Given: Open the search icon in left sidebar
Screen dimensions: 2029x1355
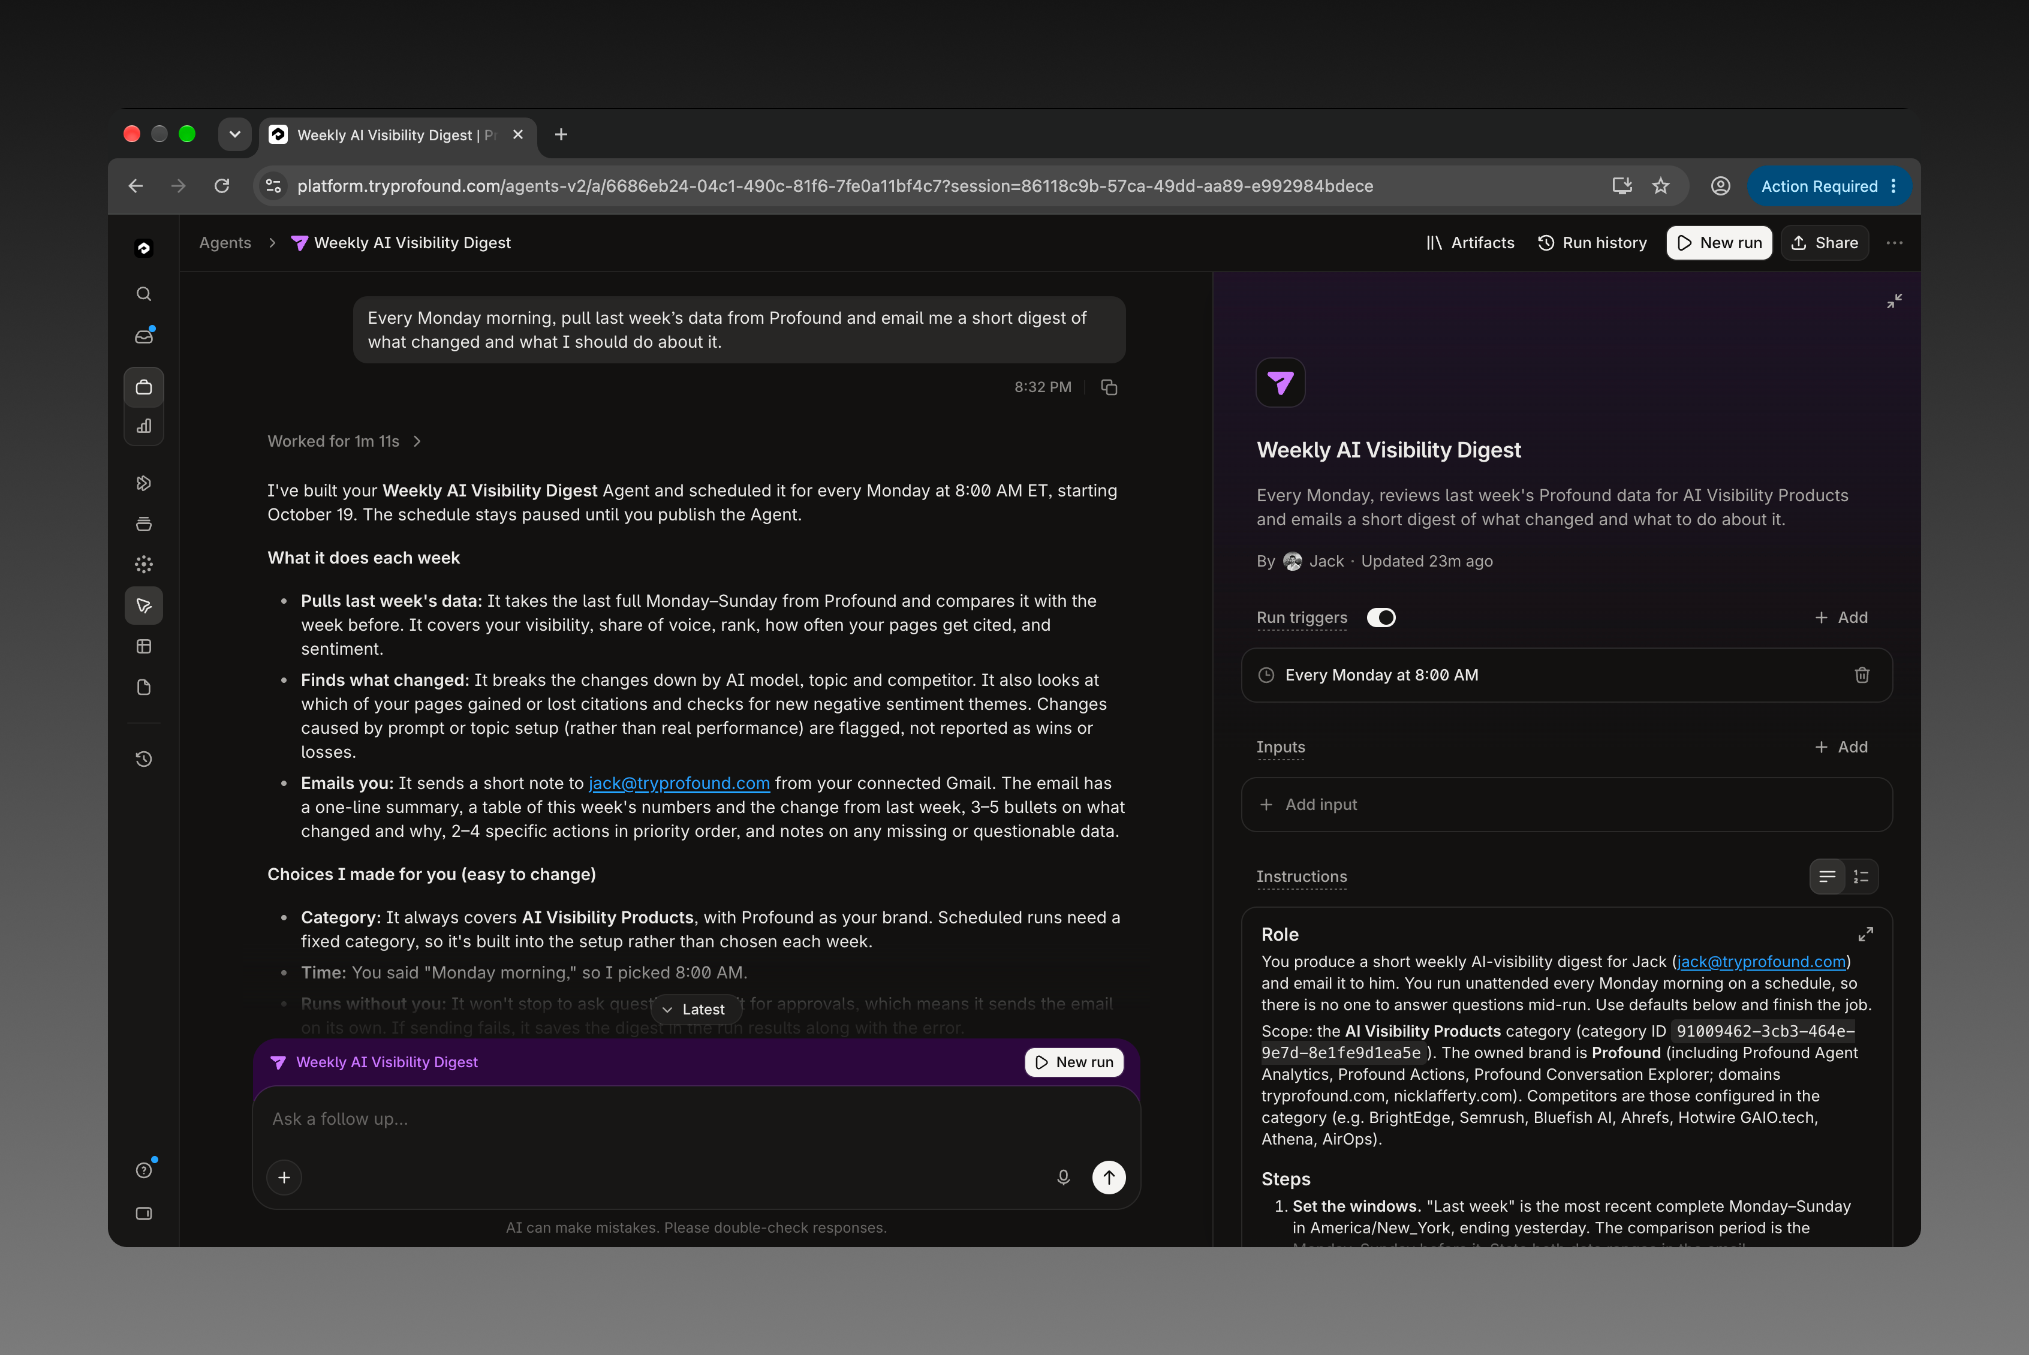Looking at the screenshot, I should 143,294.
